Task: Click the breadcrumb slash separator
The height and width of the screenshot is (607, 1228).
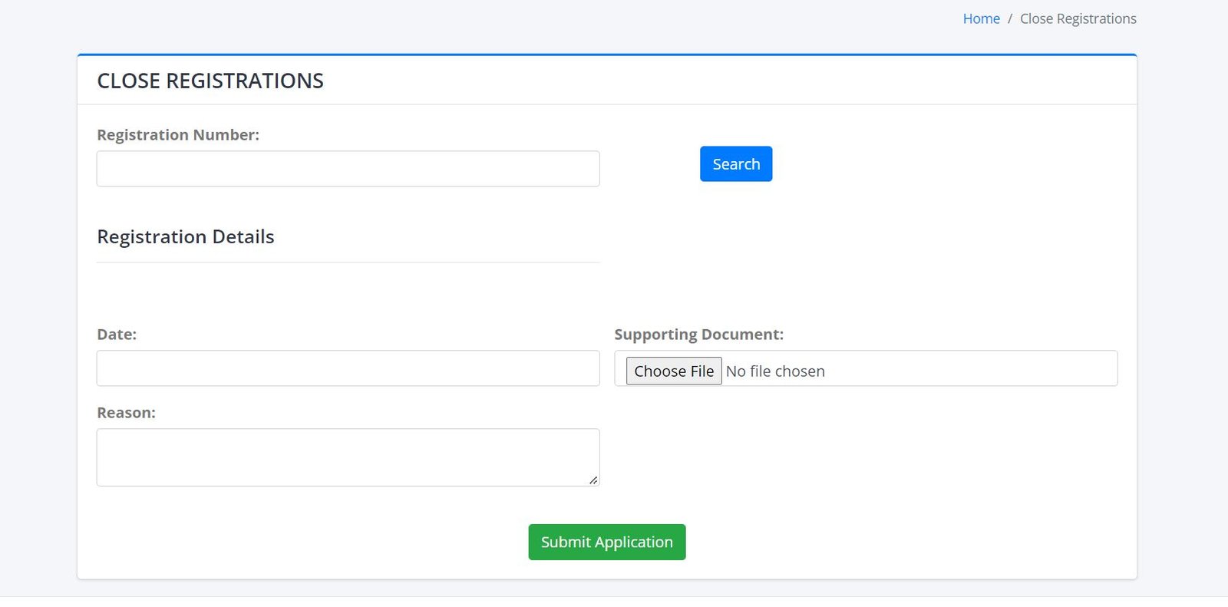Action: (1010, 18)
